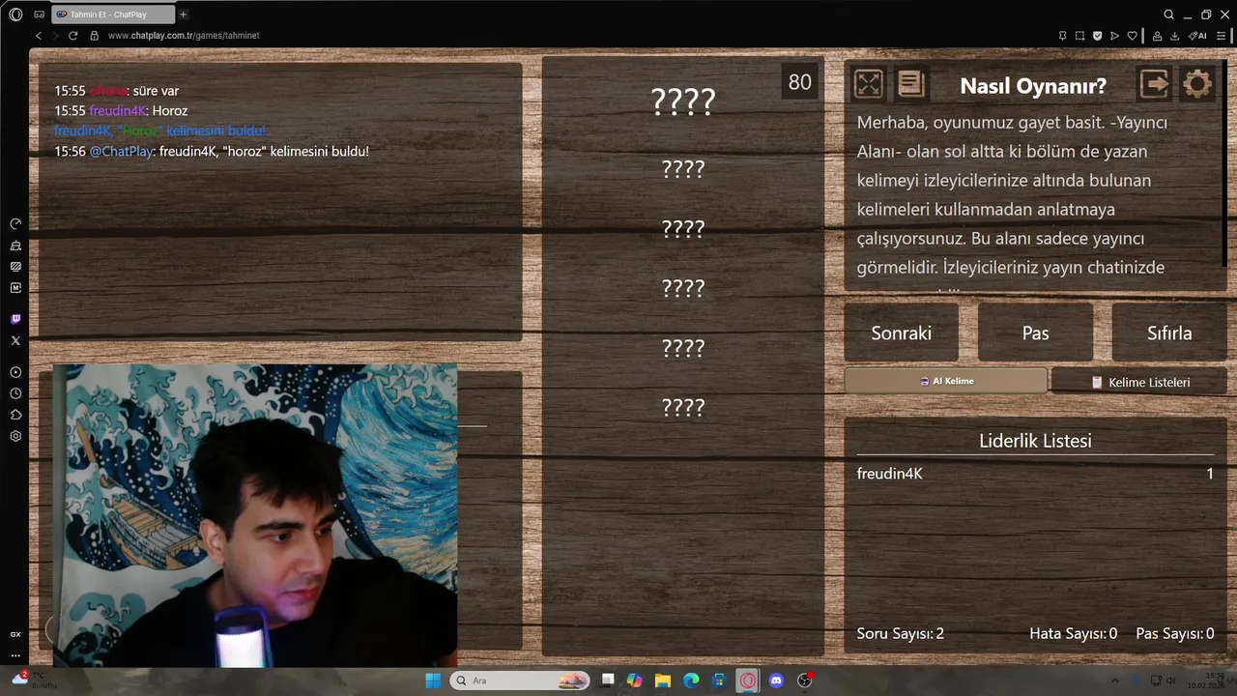Reload the ChatPlay page
Image resolution: width=1237 pixels, height=696 pixels.
point(72,36)
